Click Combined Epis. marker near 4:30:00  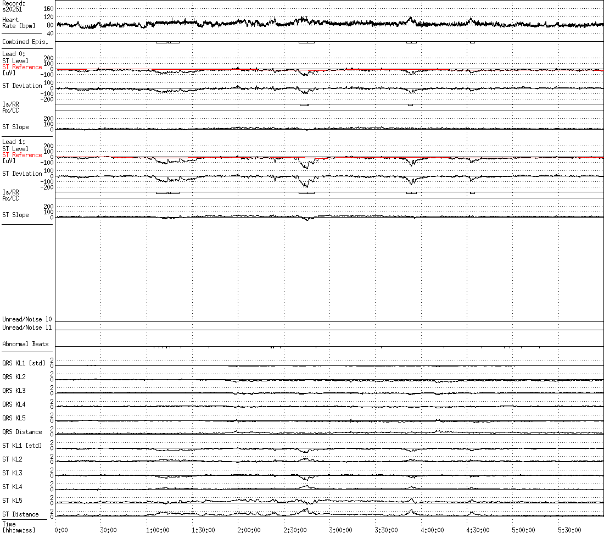[x=472, y=42]
